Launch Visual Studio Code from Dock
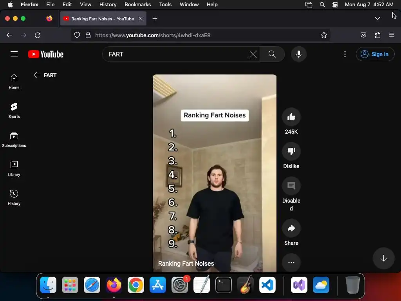 click(267, 285)
